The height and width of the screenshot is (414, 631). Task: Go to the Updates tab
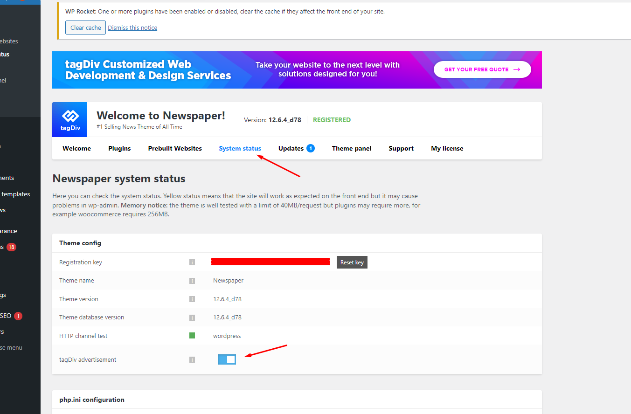[x=291, y=148]
